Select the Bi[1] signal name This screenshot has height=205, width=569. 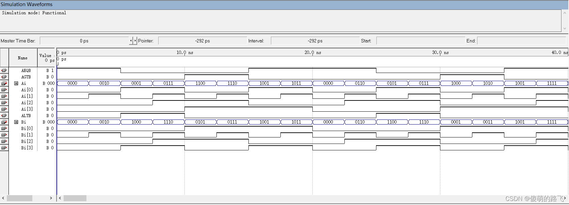coord(27,135)
